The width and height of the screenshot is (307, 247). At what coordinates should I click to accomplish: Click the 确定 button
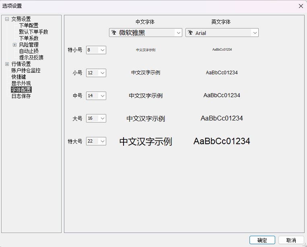tap(262, 240)
